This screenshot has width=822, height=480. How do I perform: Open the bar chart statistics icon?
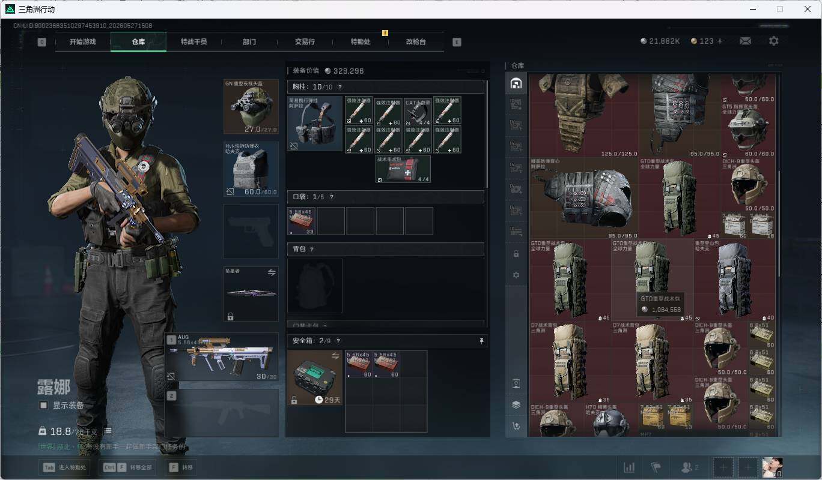(x=629, y=467)
